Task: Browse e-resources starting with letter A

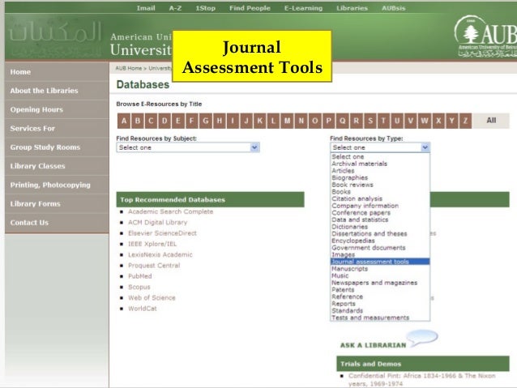Action: 124,121
